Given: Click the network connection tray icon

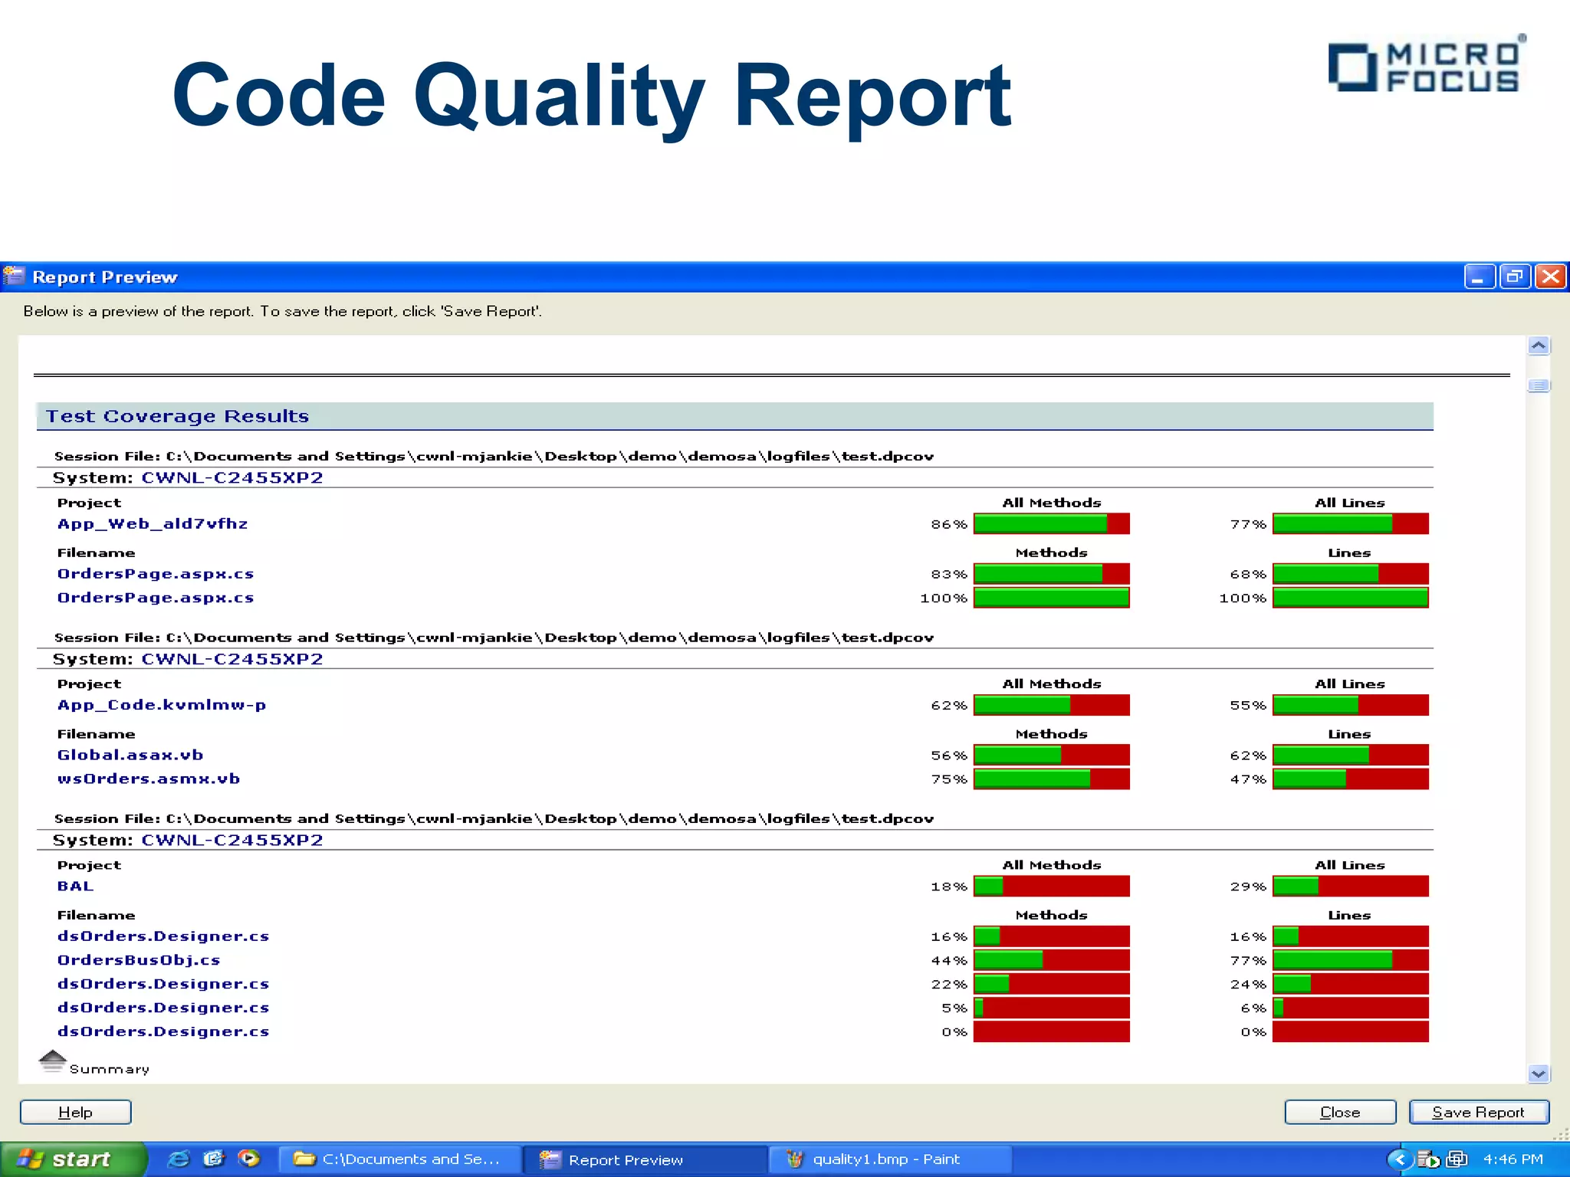Looking at the screenshot, I should tap(1457, 1159).
